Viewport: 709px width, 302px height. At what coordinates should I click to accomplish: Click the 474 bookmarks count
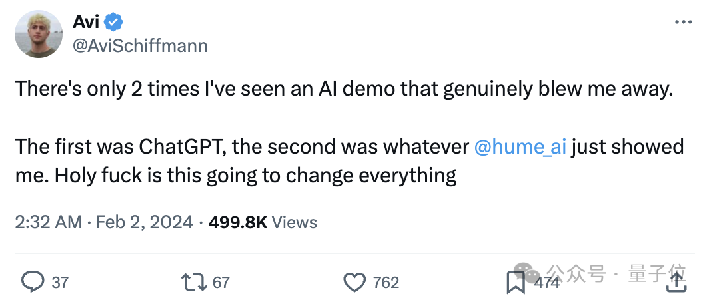(x=547, y=283)
